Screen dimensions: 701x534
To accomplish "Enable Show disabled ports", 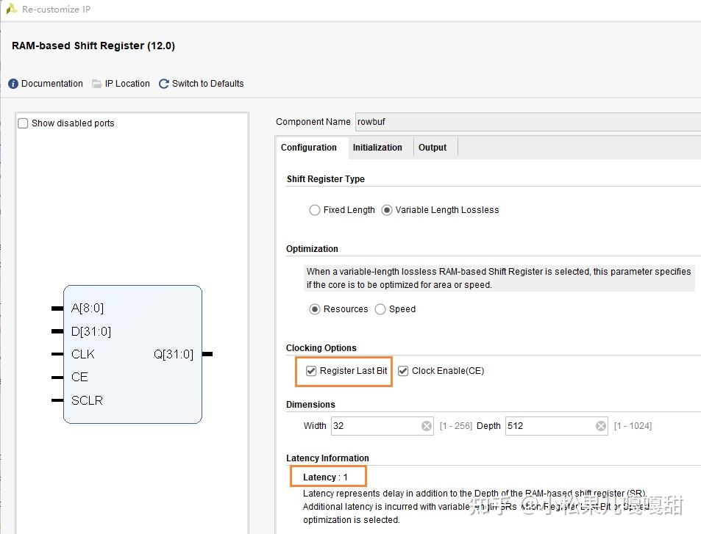I will (21, 123).
